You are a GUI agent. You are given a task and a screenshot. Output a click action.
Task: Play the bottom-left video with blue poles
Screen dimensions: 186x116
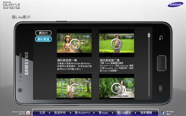point(75,89)
